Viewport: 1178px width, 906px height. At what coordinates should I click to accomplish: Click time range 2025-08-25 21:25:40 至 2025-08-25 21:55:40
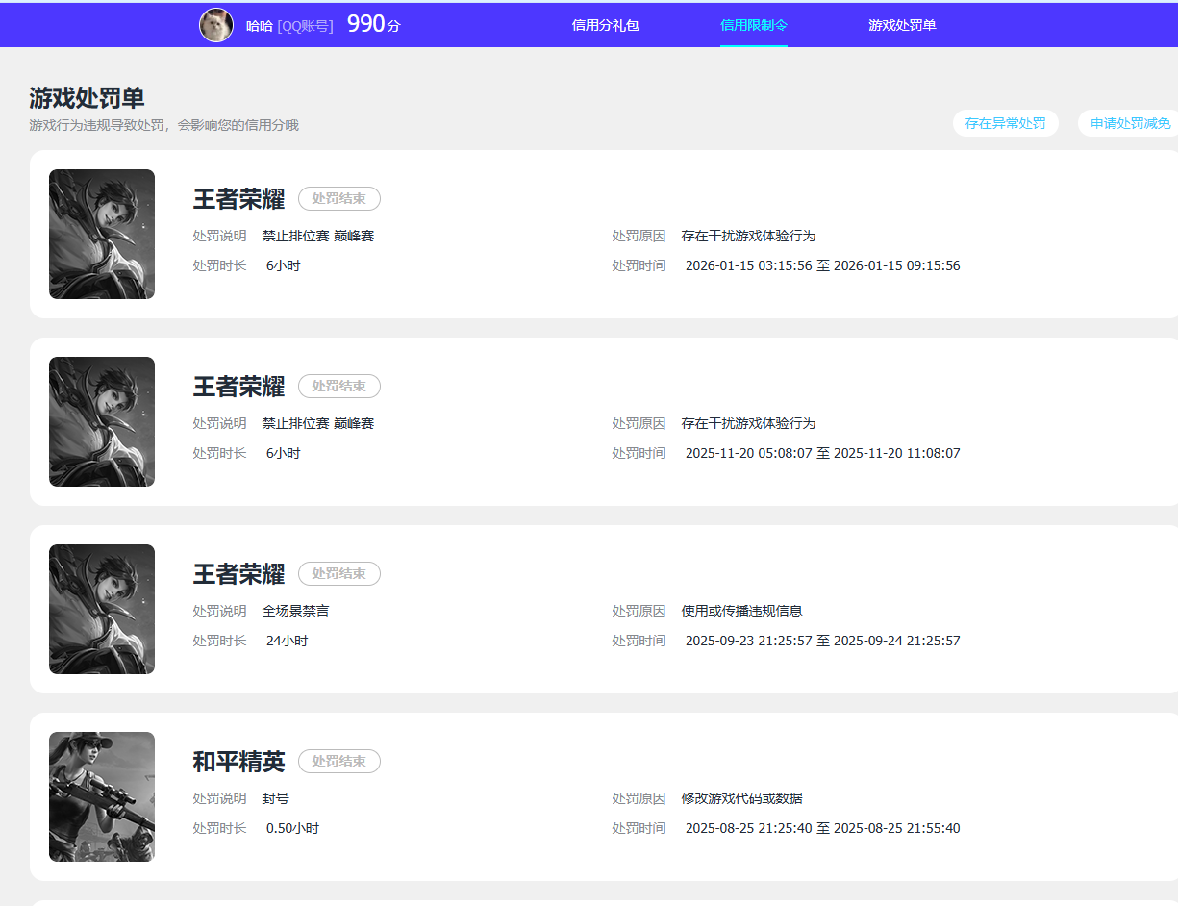tap(822, 828)
